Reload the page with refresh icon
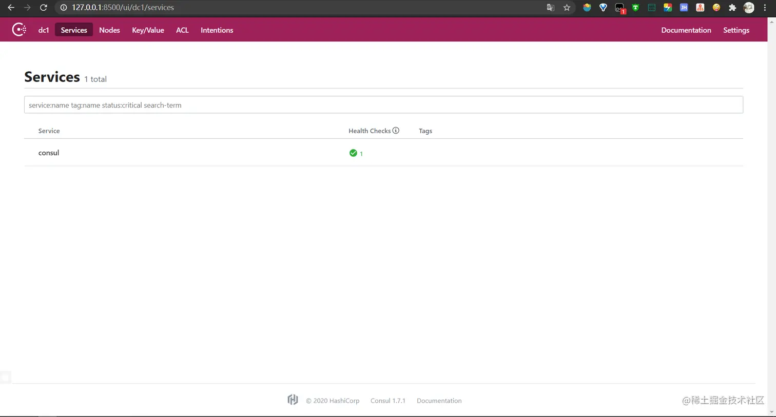 44,8
